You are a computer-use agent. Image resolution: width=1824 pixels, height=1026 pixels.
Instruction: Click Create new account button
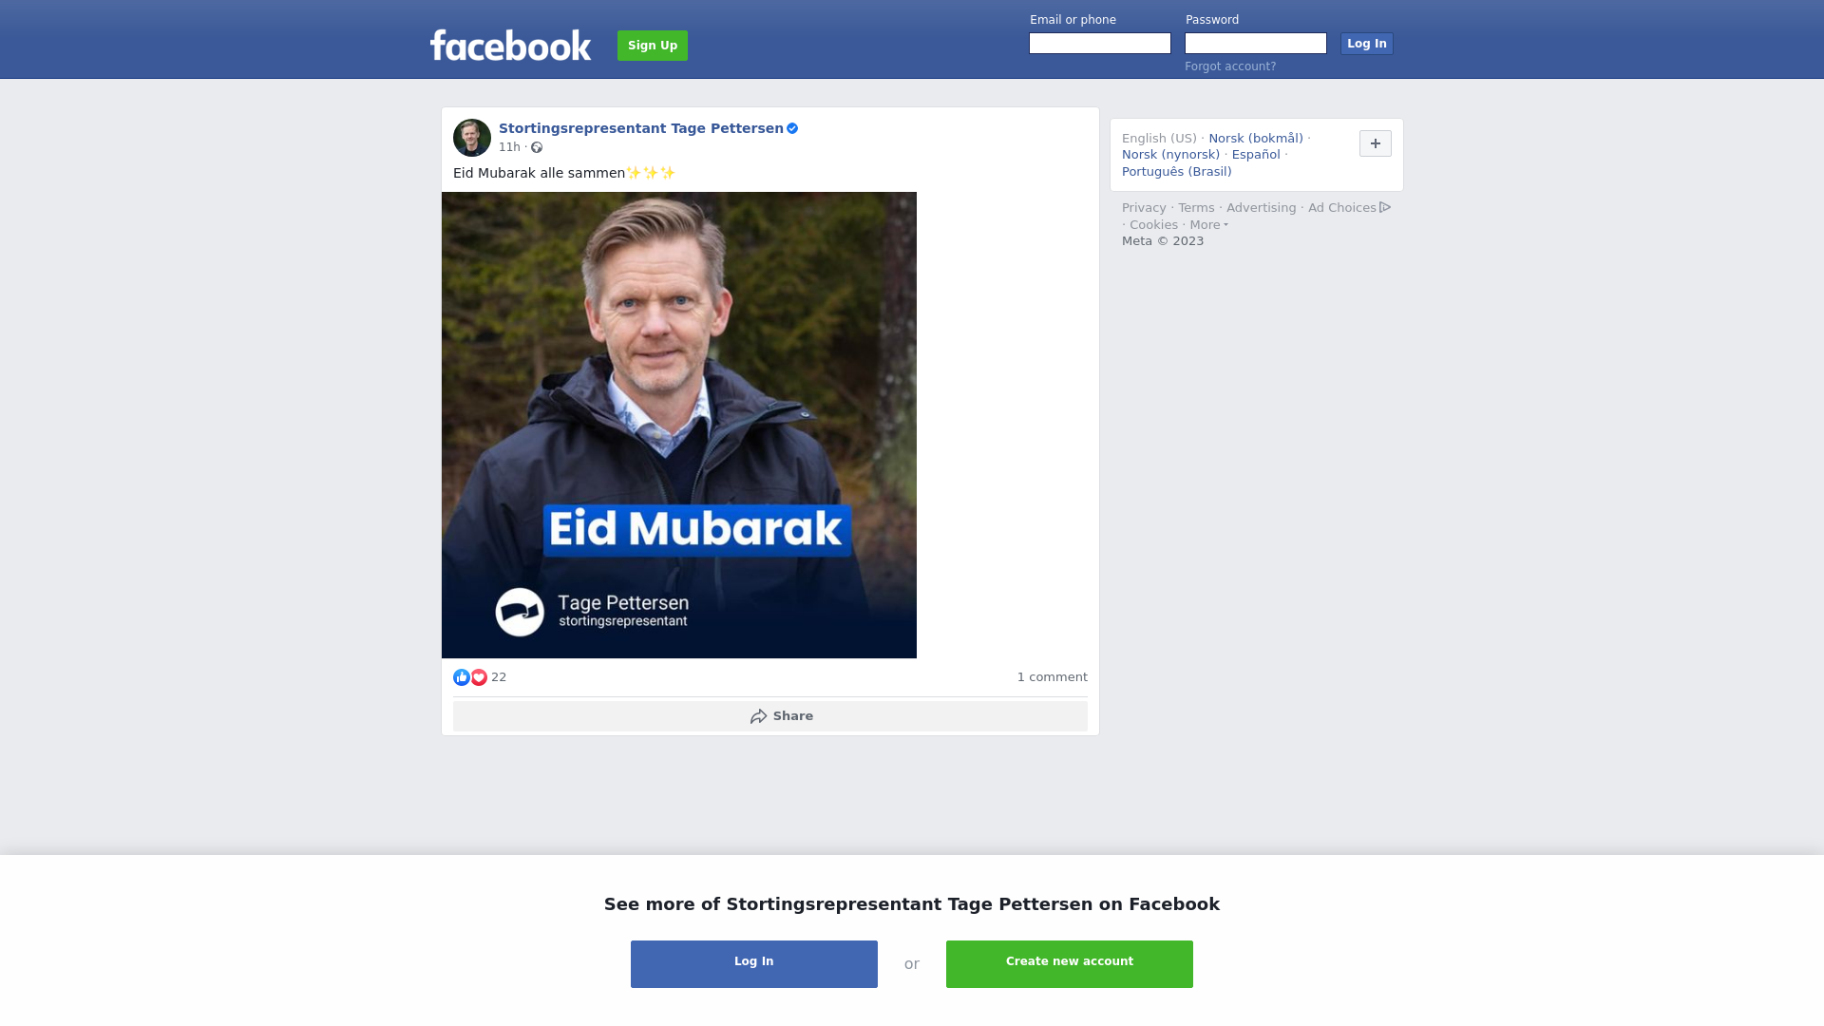1070,964
